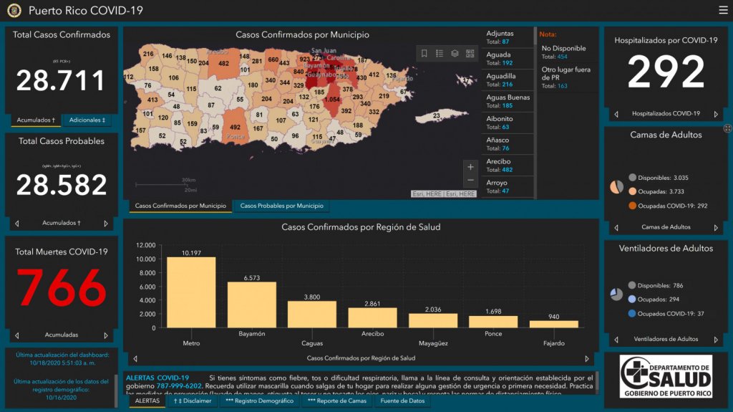Image resolution: width=733 pixels, height=412 pixels.
Task: Click the map bookmarks icon
Action: coord(424,54)
